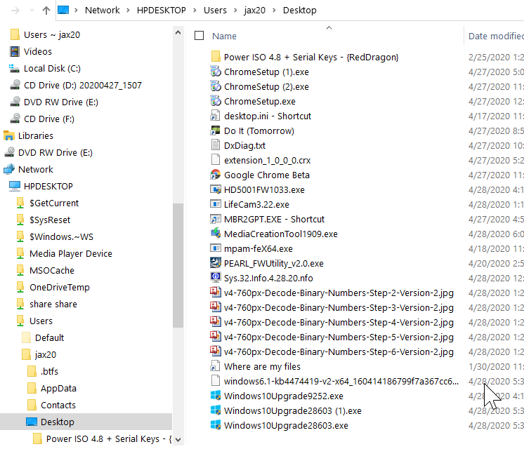Click the Sys.32.Info.4.28.20.nfo icon

(x=216, y=278)
